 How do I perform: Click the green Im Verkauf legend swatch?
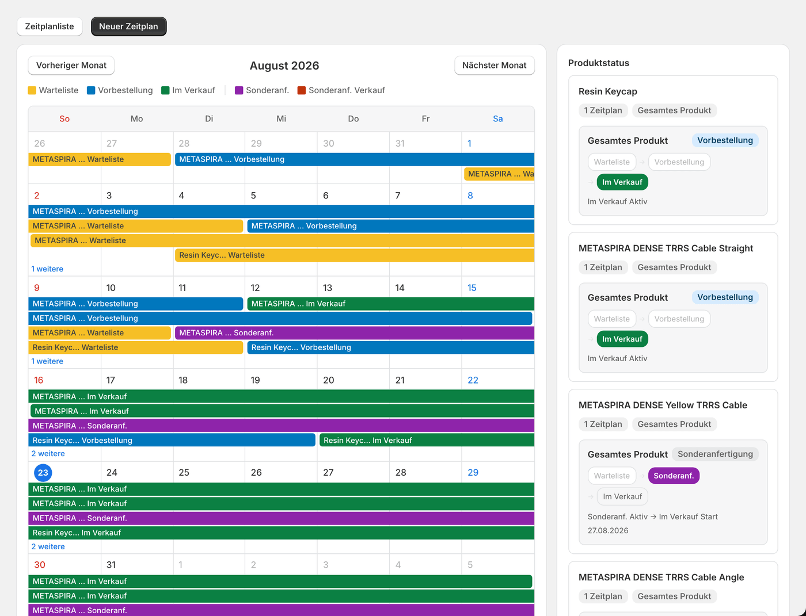click(165, 90)
